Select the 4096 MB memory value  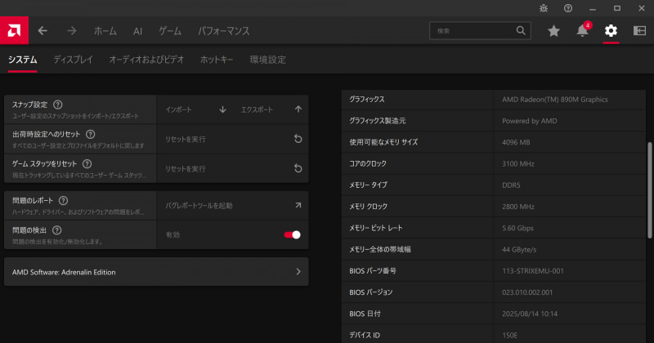(x=516, y=142)
